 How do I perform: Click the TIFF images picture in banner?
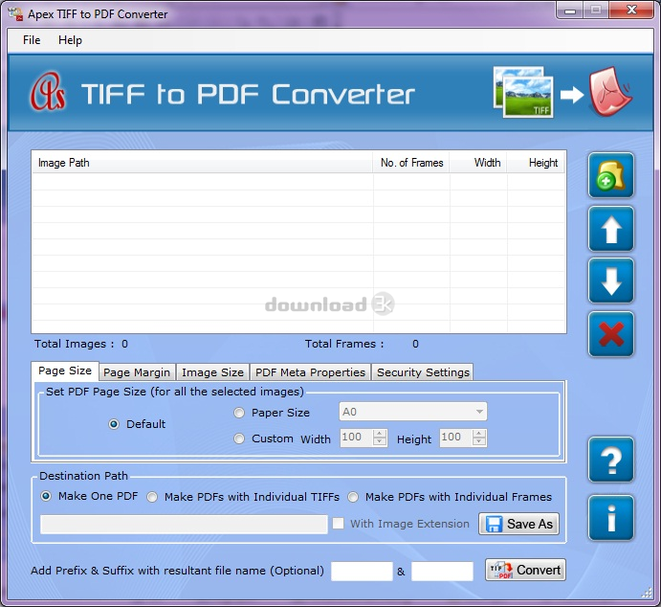tap(523, 92)
